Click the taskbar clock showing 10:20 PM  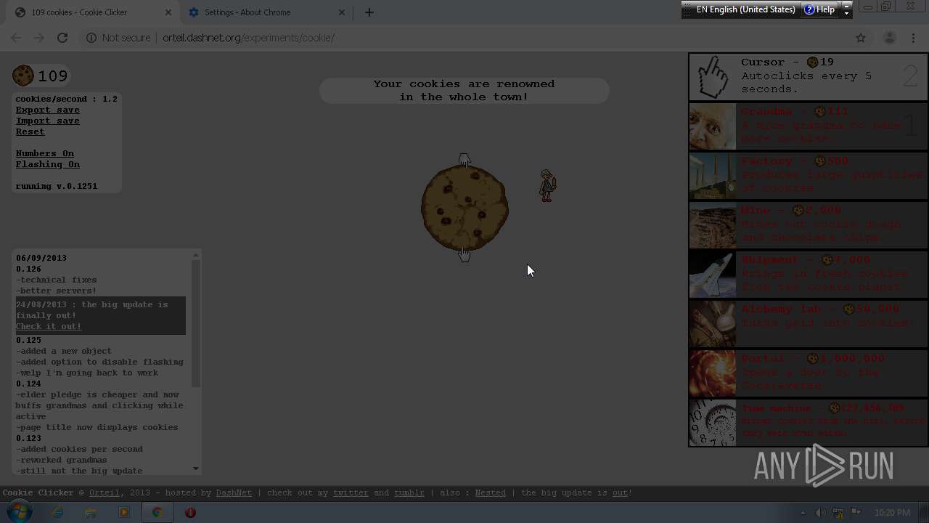892,512
